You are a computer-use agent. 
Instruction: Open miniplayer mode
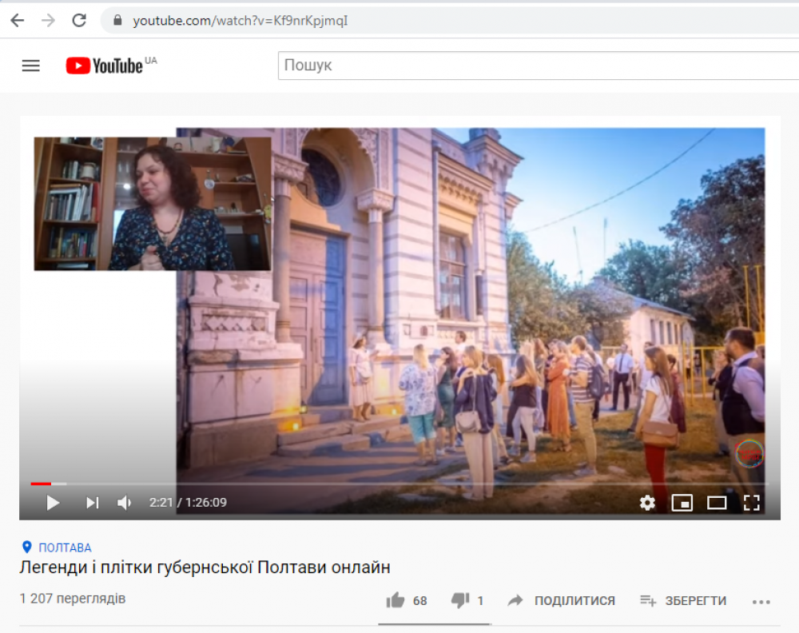pos(682,503)
